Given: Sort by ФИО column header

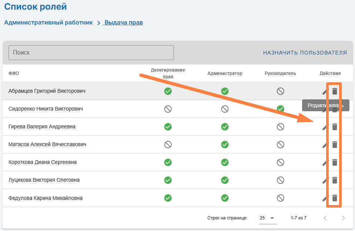Looking at the screenshot, I should 14,73.
